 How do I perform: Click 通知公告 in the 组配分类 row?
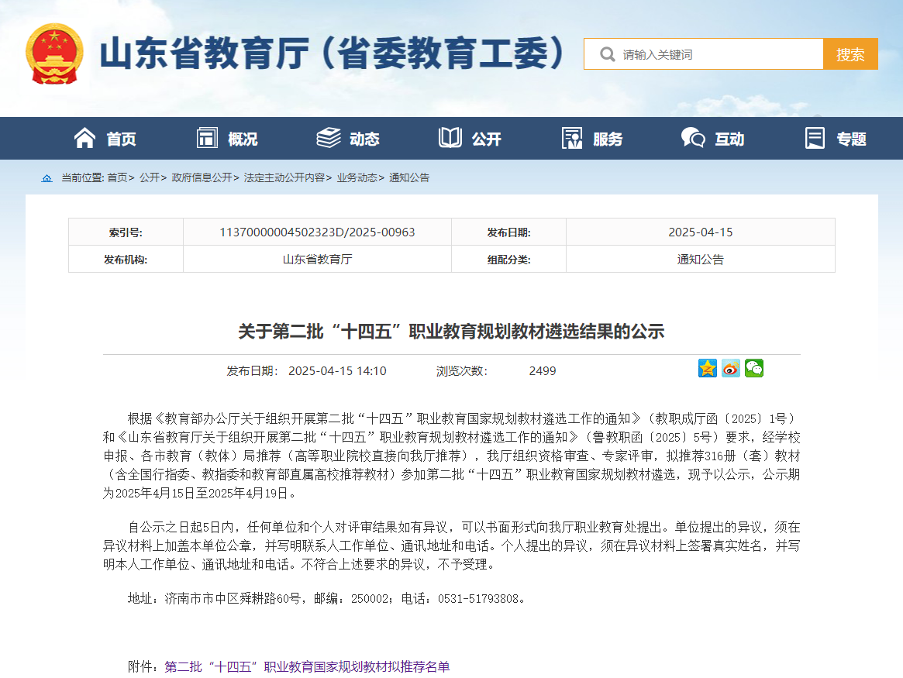700,259
